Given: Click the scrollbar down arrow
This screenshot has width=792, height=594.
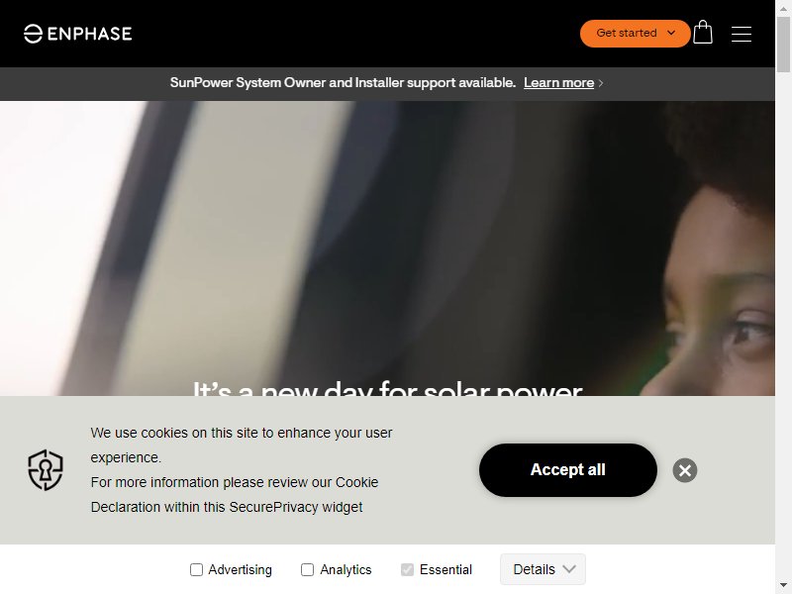Looking at the screenshot, I should pyautogui.click(x=783, y=586).
